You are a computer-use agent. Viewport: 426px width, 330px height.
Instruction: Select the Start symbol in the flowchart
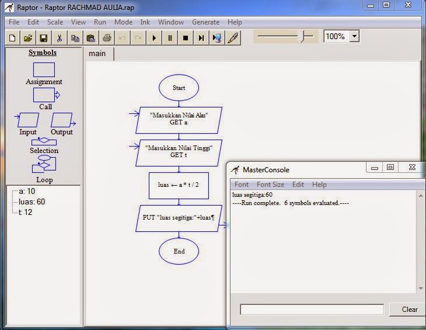(179, 88)
